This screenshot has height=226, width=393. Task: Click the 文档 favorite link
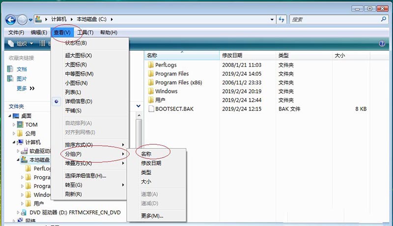coord(22,69)
